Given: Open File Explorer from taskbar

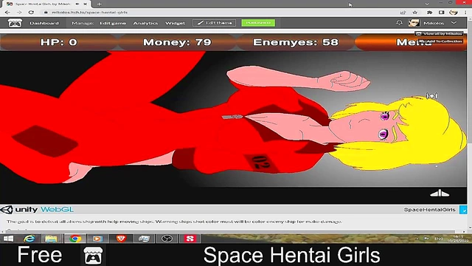Looking at the screenshot, I should pos(51,239).
